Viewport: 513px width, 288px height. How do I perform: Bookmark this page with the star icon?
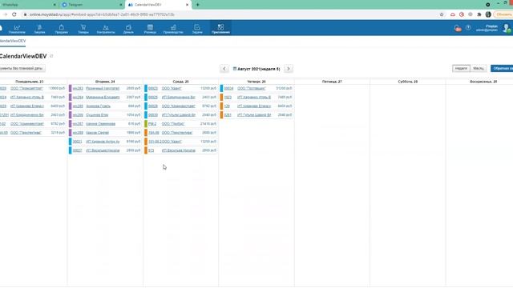pyautogui.click(x=442, y=14)
